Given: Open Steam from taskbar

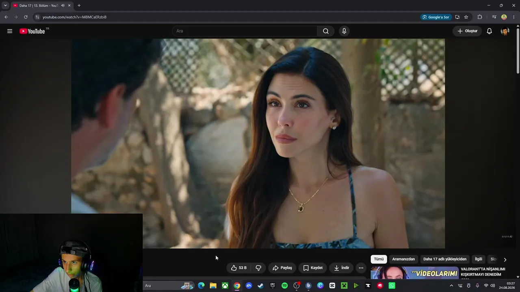Looking at the screenshot, I should coord(260,286).
